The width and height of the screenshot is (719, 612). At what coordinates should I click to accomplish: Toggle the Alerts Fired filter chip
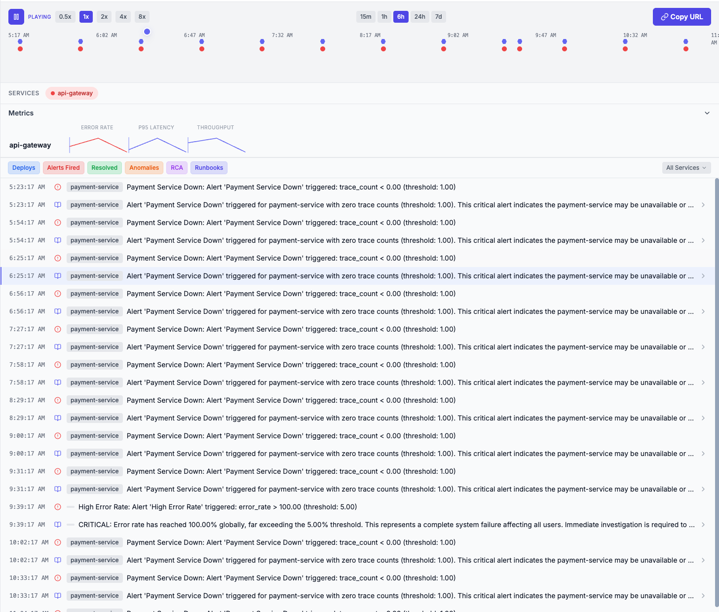[63, 168]
